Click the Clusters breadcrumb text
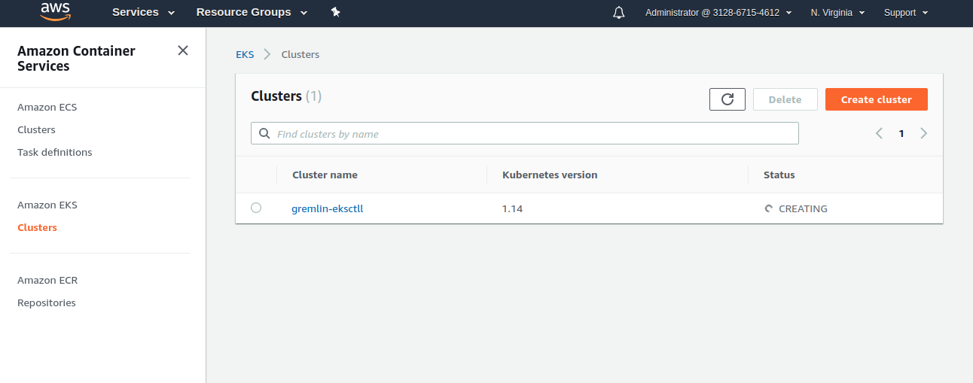This screenshot has height=383, width=973. (300, 54)
